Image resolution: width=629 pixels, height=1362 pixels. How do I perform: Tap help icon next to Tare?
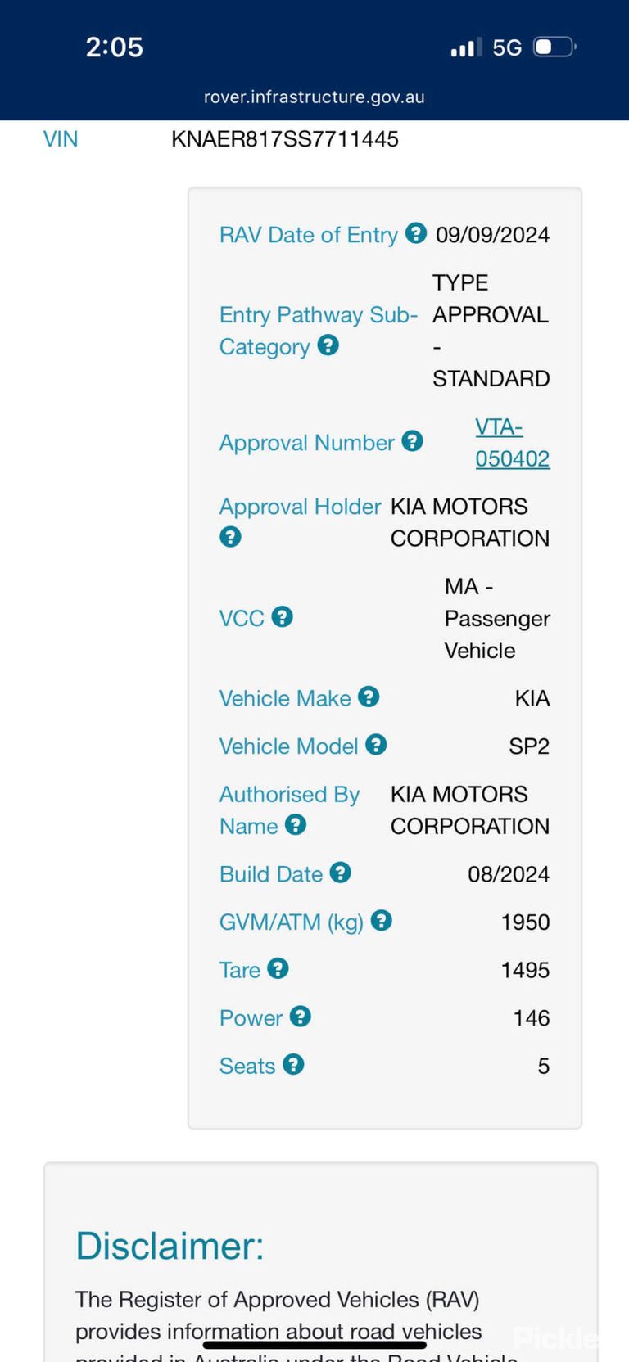tap(278, 968)
